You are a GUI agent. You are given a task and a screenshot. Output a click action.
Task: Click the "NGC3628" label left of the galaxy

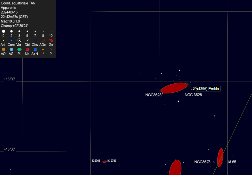coord(153,95)
